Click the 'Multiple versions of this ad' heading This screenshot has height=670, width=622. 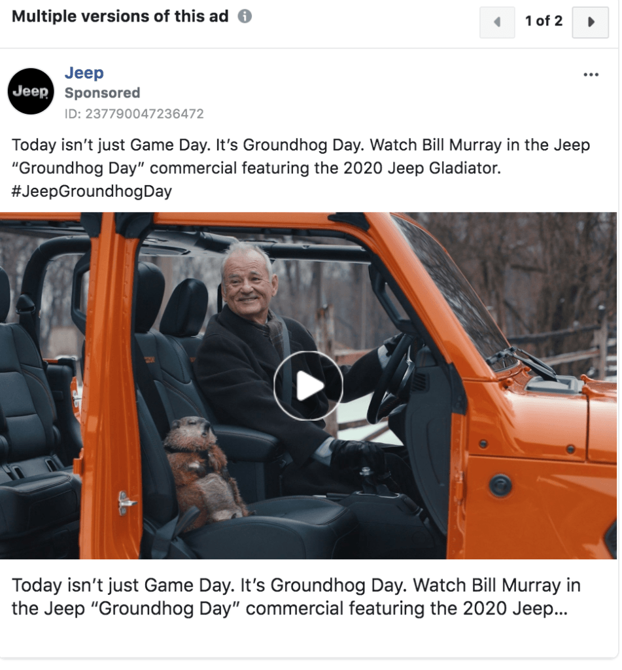120,16
